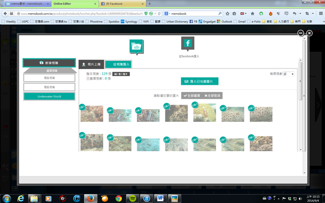Screen dimensions: 325x203
Task: Click the 匯入整本 import whole album button
Action: (x=121, y=74)
